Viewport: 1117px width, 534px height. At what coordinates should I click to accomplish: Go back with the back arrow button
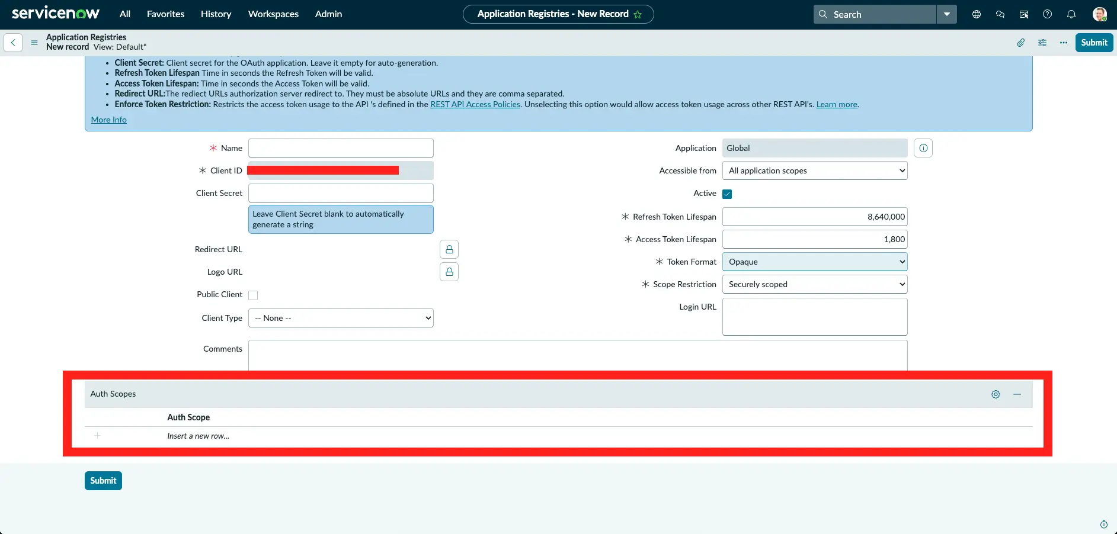[13, 43]
